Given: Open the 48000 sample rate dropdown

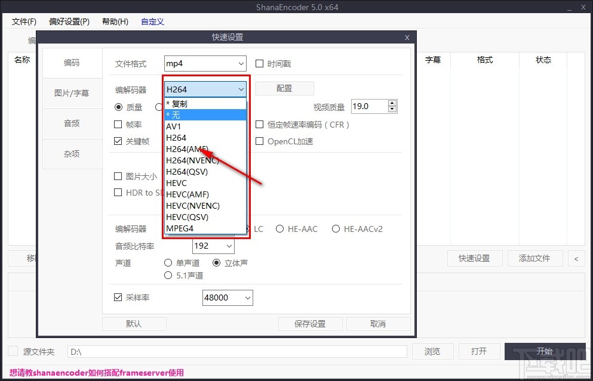Looking at the screenshot, I should (x=228, y=298).
